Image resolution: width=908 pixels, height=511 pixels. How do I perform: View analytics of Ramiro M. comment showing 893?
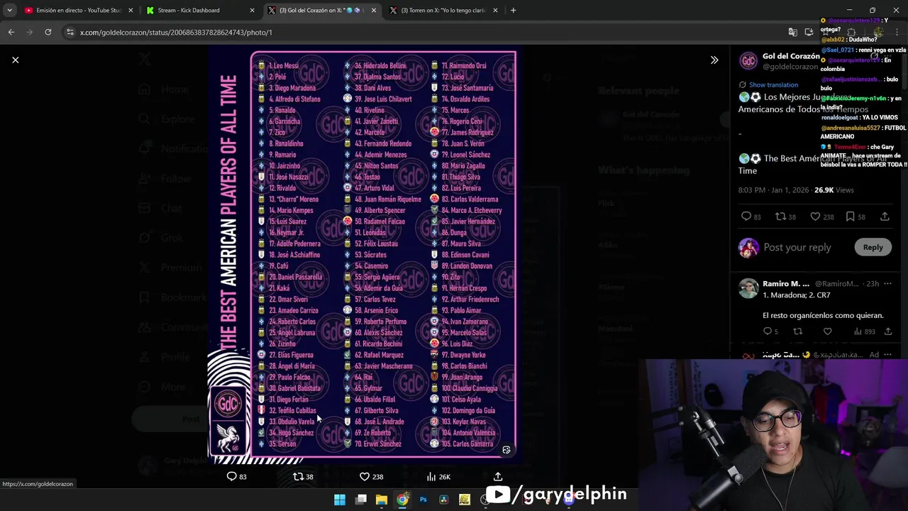[x=865, y=331]
